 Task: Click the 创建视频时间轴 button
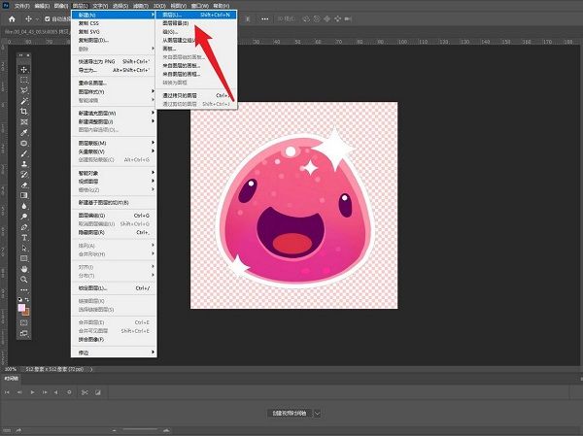click(x=289, y=413)
